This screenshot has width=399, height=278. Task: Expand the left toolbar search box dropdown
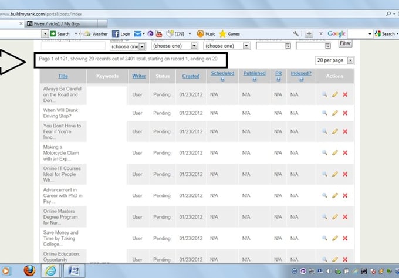click(45, 34)
